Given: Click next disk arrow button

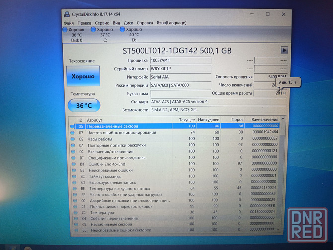Looking at the screenshot, I should pos(284,50).
